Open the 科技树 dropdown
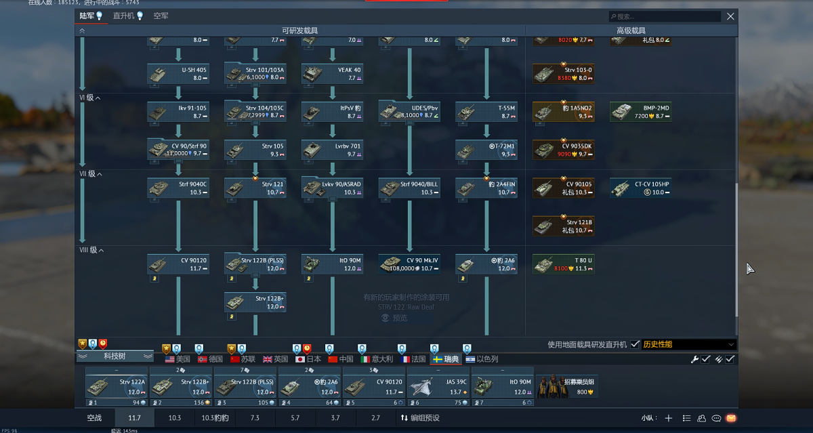The height and width of the screenshot is (433, 813). pos(115,356)
